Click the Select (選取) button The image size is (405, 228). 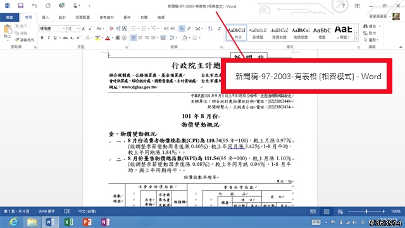click(x=371, y=40)
